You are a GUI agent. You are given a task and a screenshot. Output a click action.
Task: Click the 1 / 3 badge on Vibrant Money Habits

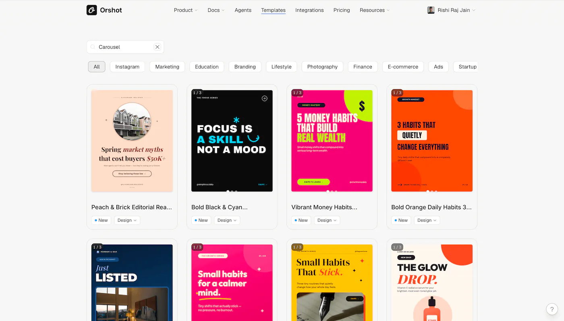[x=297, y=93]
